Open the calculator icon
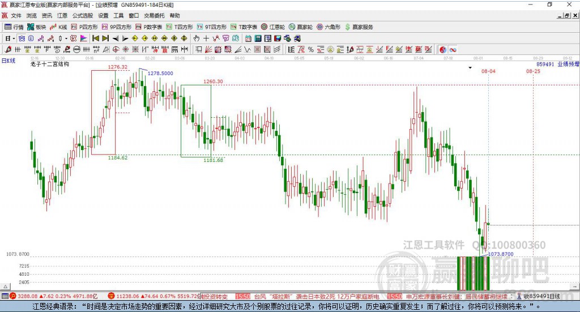580x312 pixels. coord(258,39)
